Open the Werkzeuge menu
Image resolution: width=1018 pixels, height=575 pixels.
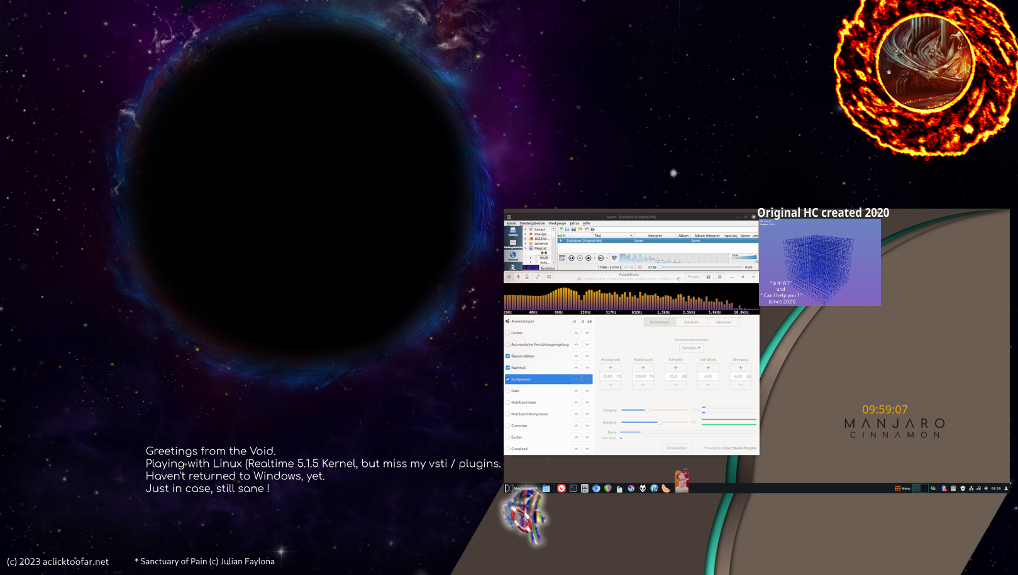[557, 223]
